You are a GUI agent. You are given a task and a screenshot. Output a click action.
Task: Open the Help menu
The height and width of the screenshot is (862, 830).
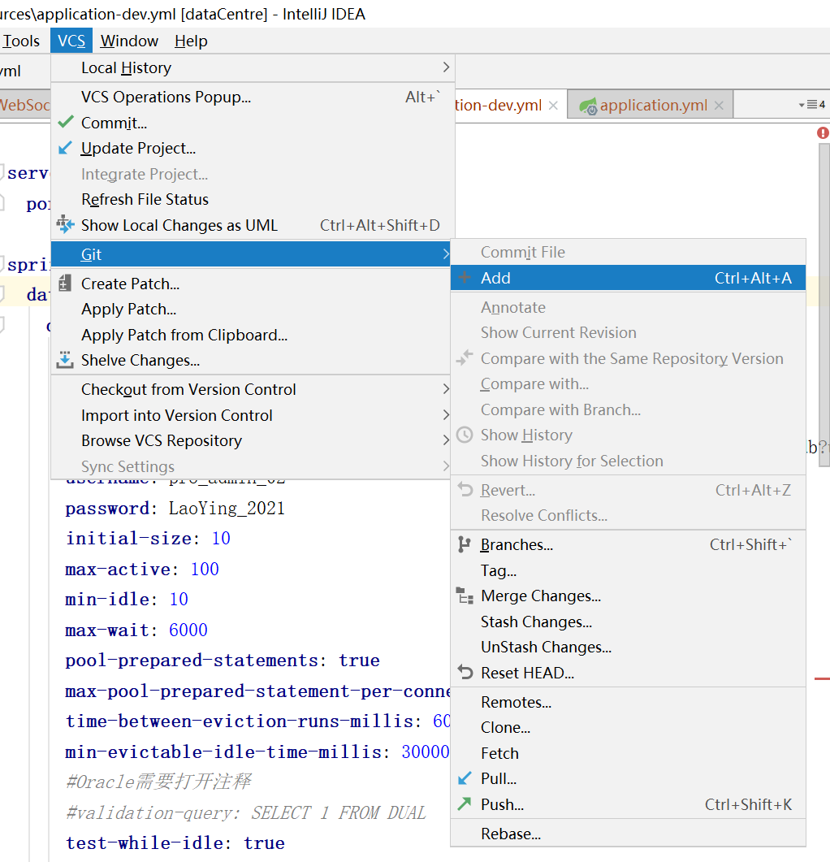pos(191,41)
